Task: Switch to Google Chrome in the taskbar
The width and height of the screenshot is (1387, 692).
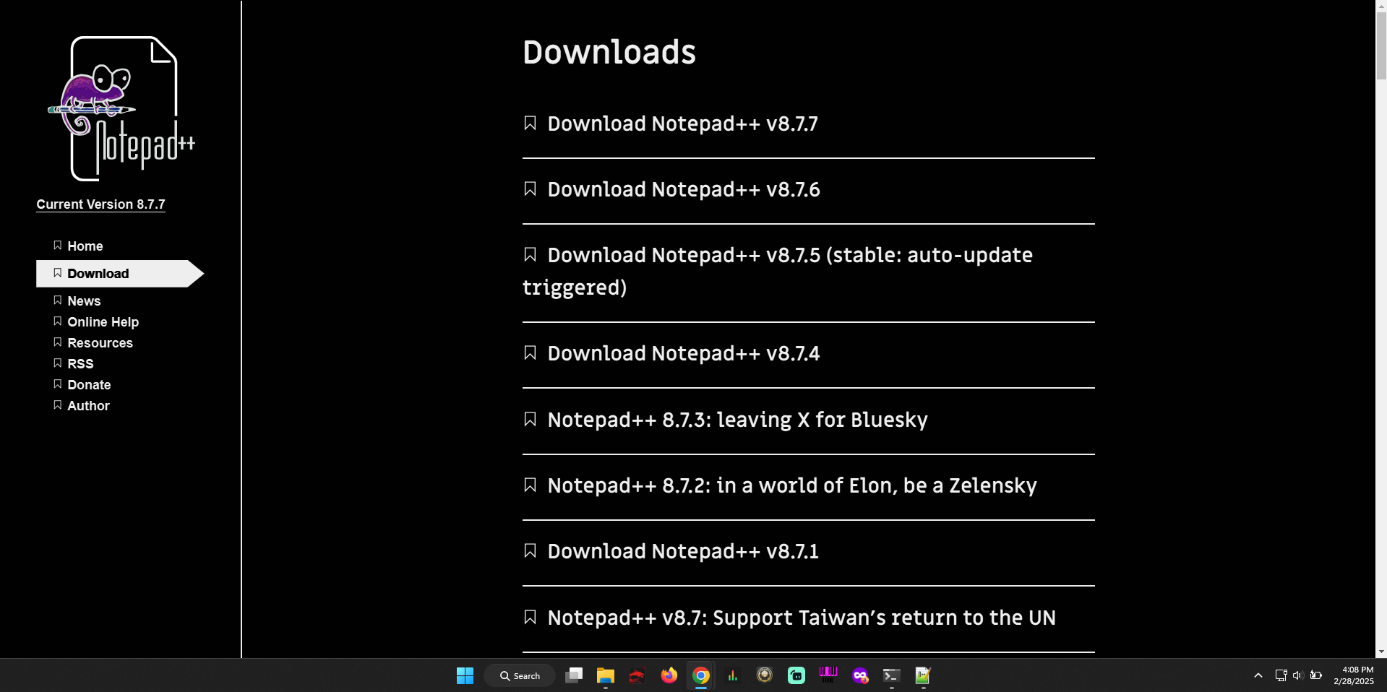Action: pos(701,675)
